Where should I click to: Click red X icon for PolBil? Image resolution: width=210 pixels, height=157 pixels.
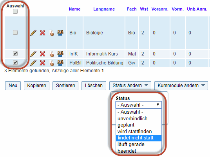tap(42, 63)
